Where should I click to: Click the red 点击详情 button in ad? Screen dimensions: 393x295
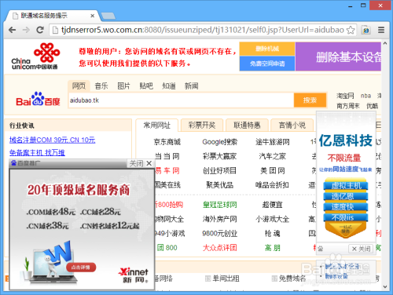point(81,268)
